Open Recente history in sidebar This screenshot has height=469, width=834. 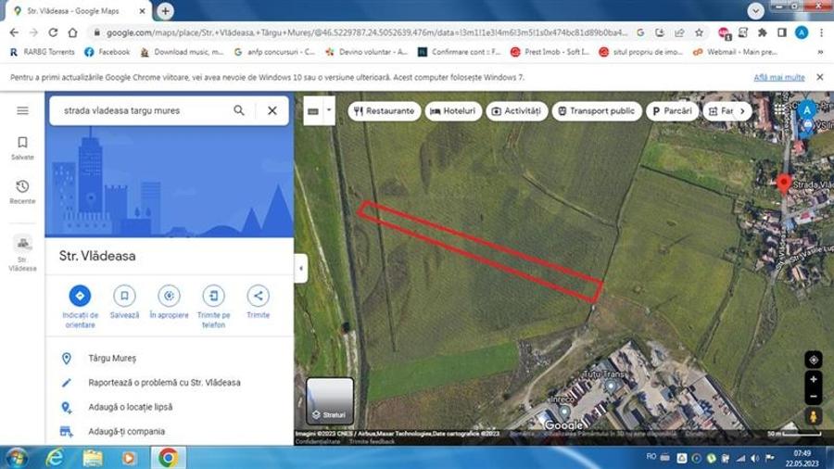point(22,192)
